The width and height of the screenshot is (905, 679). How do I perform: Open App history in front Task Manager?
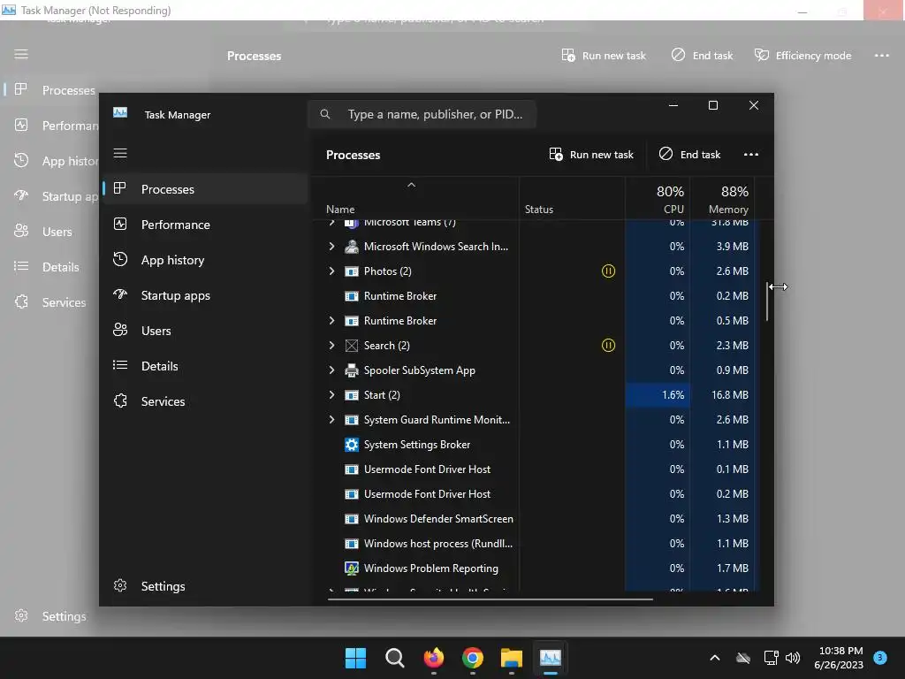(x=205, y=260)
